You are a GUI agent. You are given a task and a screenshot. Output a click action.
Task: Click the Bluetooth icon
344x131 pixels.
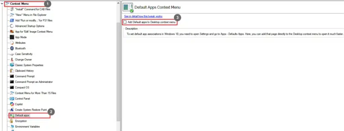point(12,48)
